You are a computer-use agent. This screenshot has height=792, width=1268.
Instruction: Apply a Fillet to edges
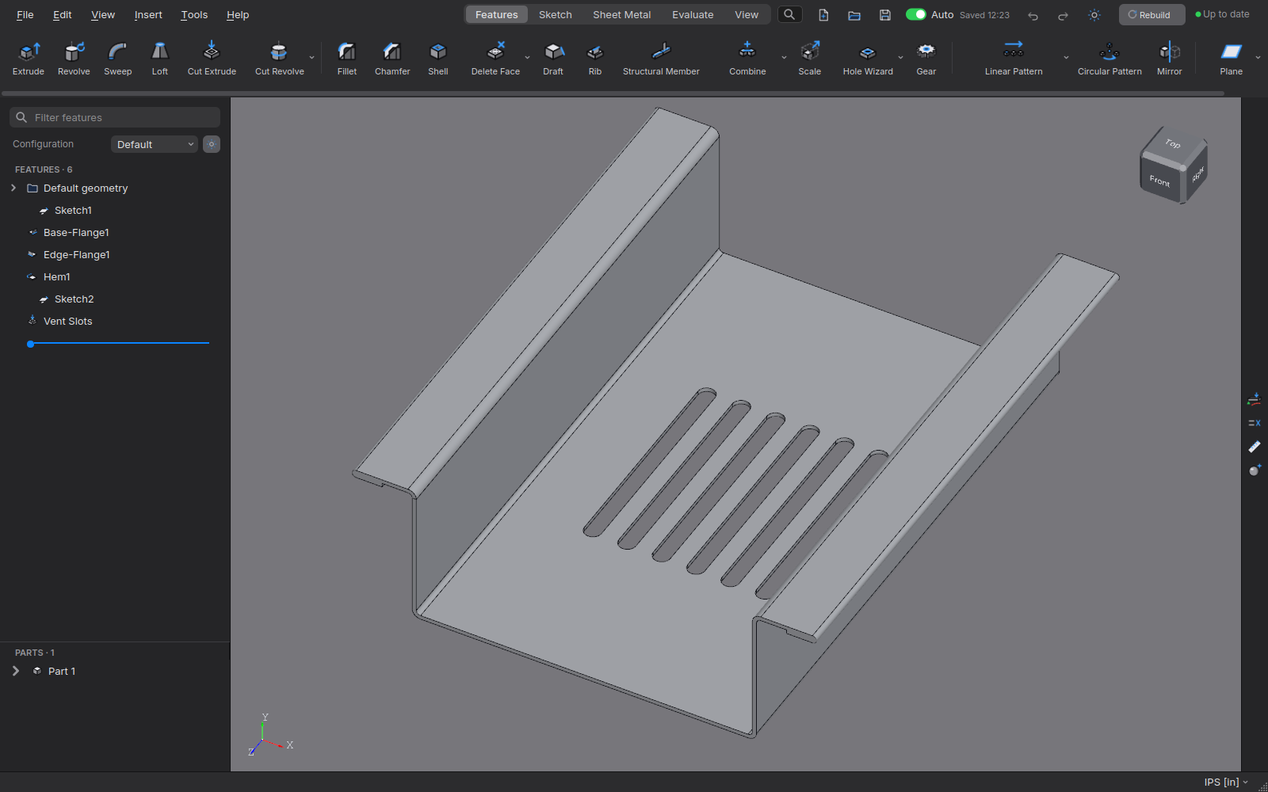click(347, 59)
